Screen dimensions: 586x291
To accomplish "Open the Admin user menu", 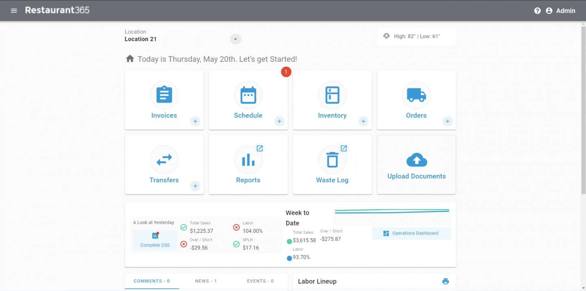I will [560, 11].
